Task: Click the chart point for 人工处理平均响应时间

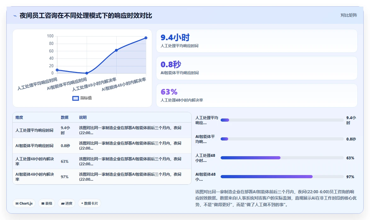Action: (x=57, y=70)
